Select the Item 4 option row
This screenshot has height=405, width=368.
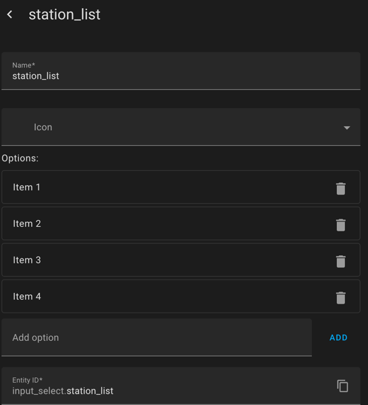[x=181, y=296]
